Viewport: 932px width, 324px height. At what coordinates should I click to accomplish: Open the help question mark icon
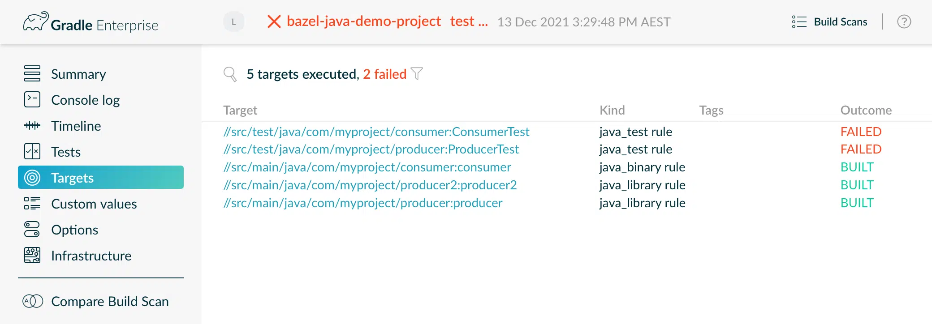click(x=904, y=22)
